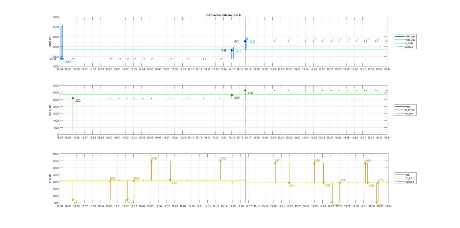460x228 pixels.
Task: Click the '-618' roll data label
Action: click(327, 186)
